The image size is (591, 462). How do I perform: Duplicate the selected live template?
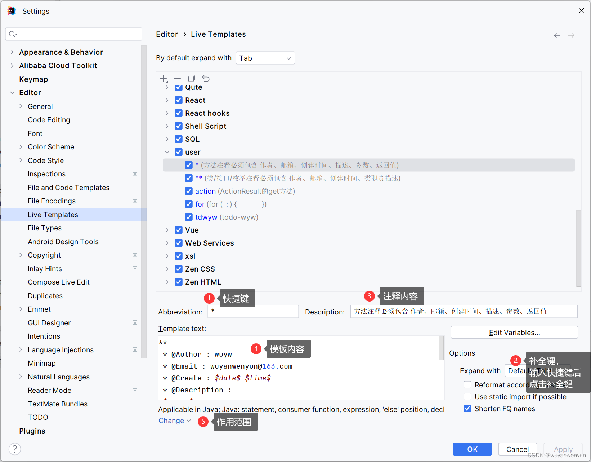pos(192,79)
